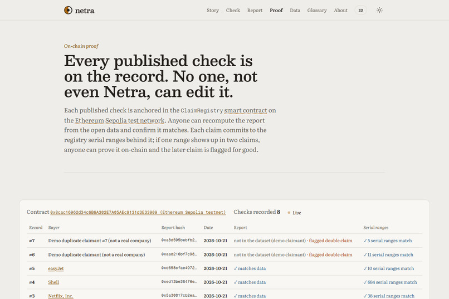This screenshot has width=449, height=299.
Task: Click '11 serial ranges match'
Action: [388, 254]
